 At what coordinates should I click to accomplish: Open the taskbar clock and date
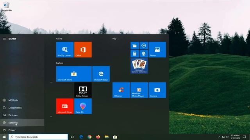click(235, 137)
